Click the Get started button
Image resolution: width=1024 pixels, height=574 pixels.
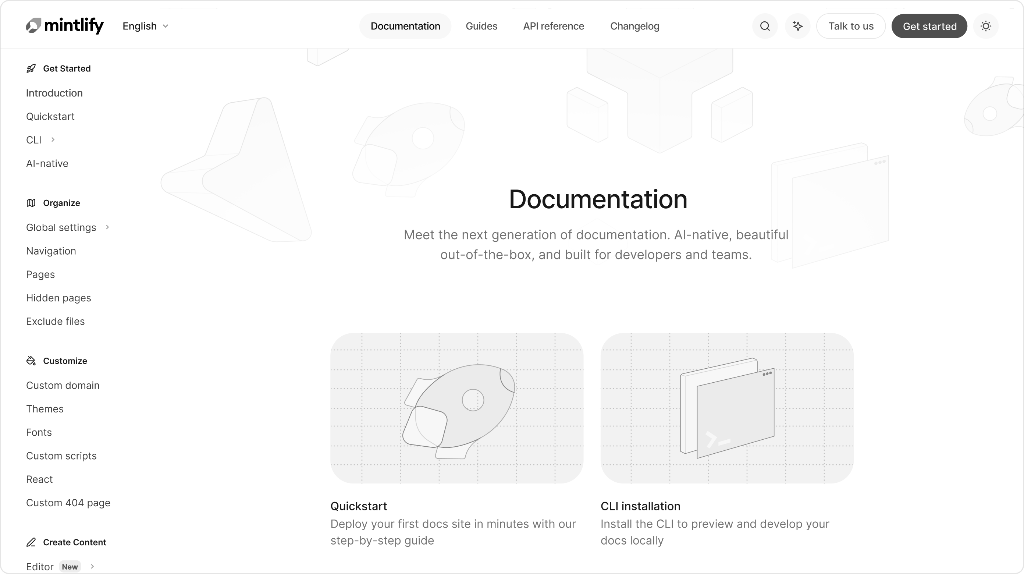(929, 26)
